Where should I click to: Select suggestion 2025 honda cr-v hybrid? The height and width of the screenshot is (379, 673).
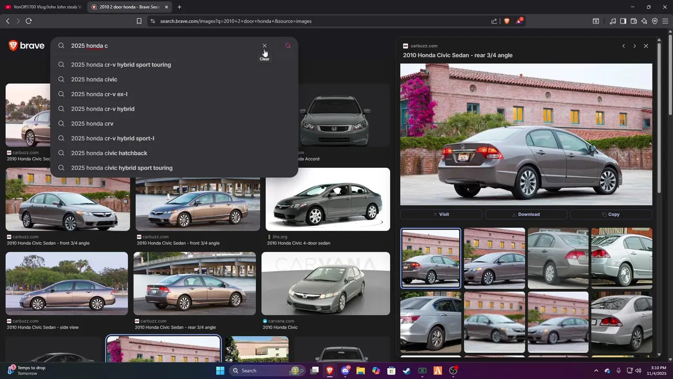coord(174,109)
